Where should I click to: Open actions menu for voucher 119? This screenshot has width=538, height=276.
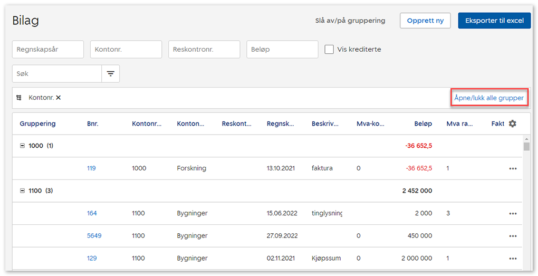512,169
